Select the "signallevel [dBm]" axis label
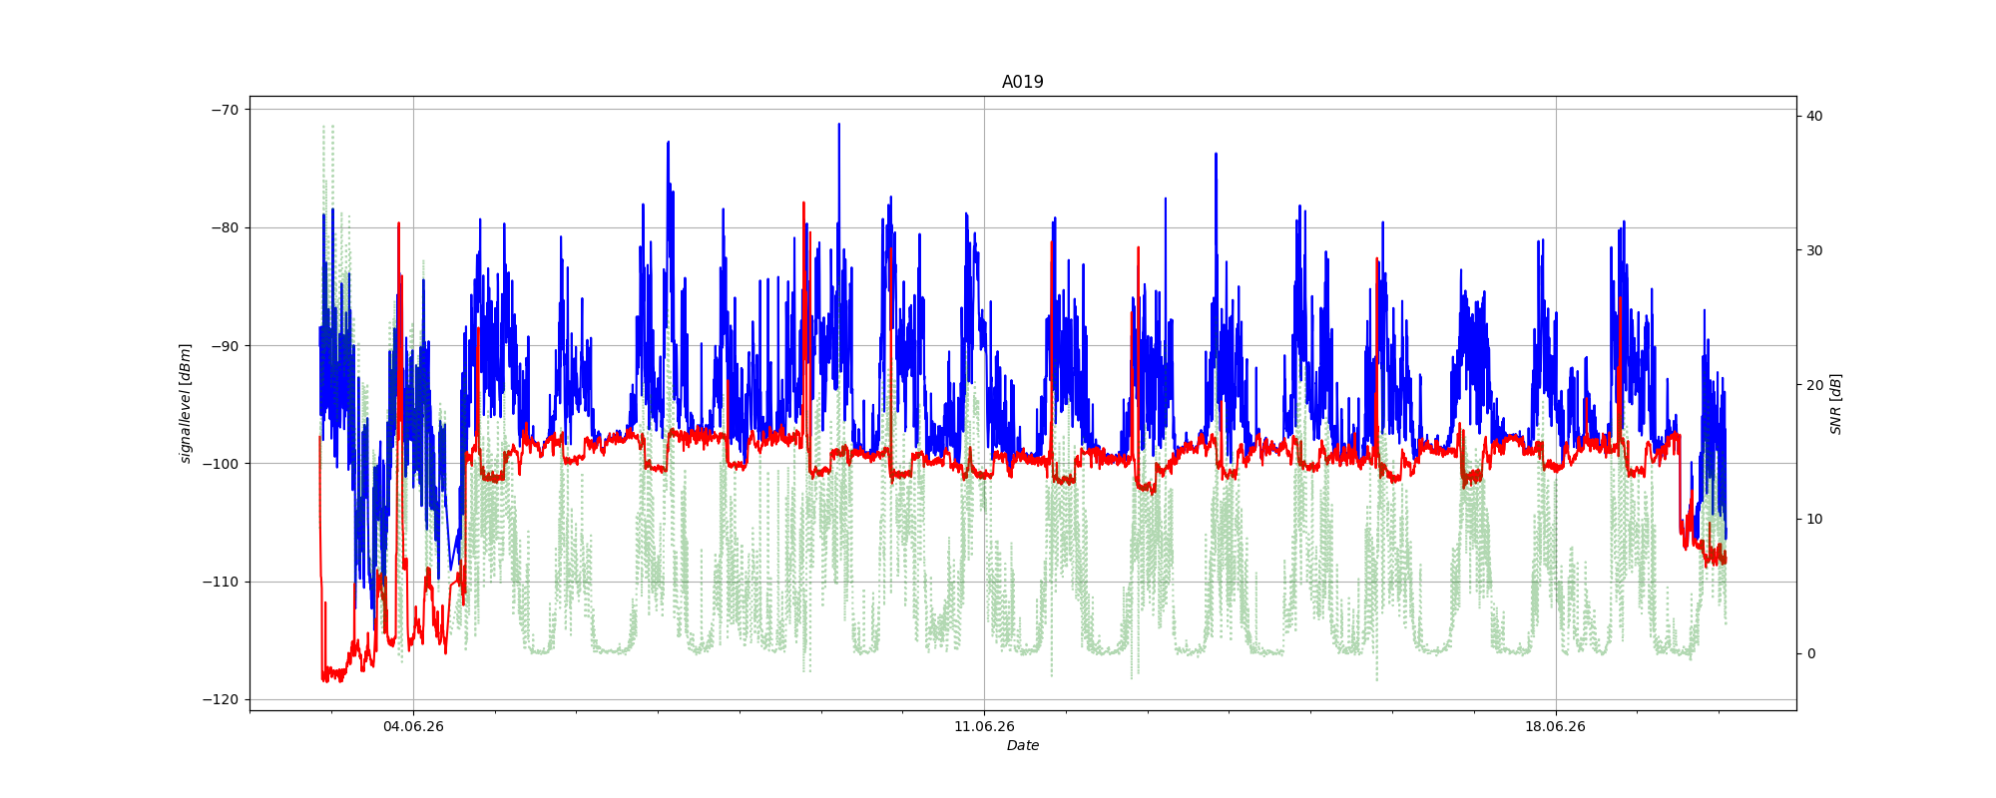Image resolution: width=1996 pixels, height=798 pixels. pyautogui.click(x=186, y=403)
